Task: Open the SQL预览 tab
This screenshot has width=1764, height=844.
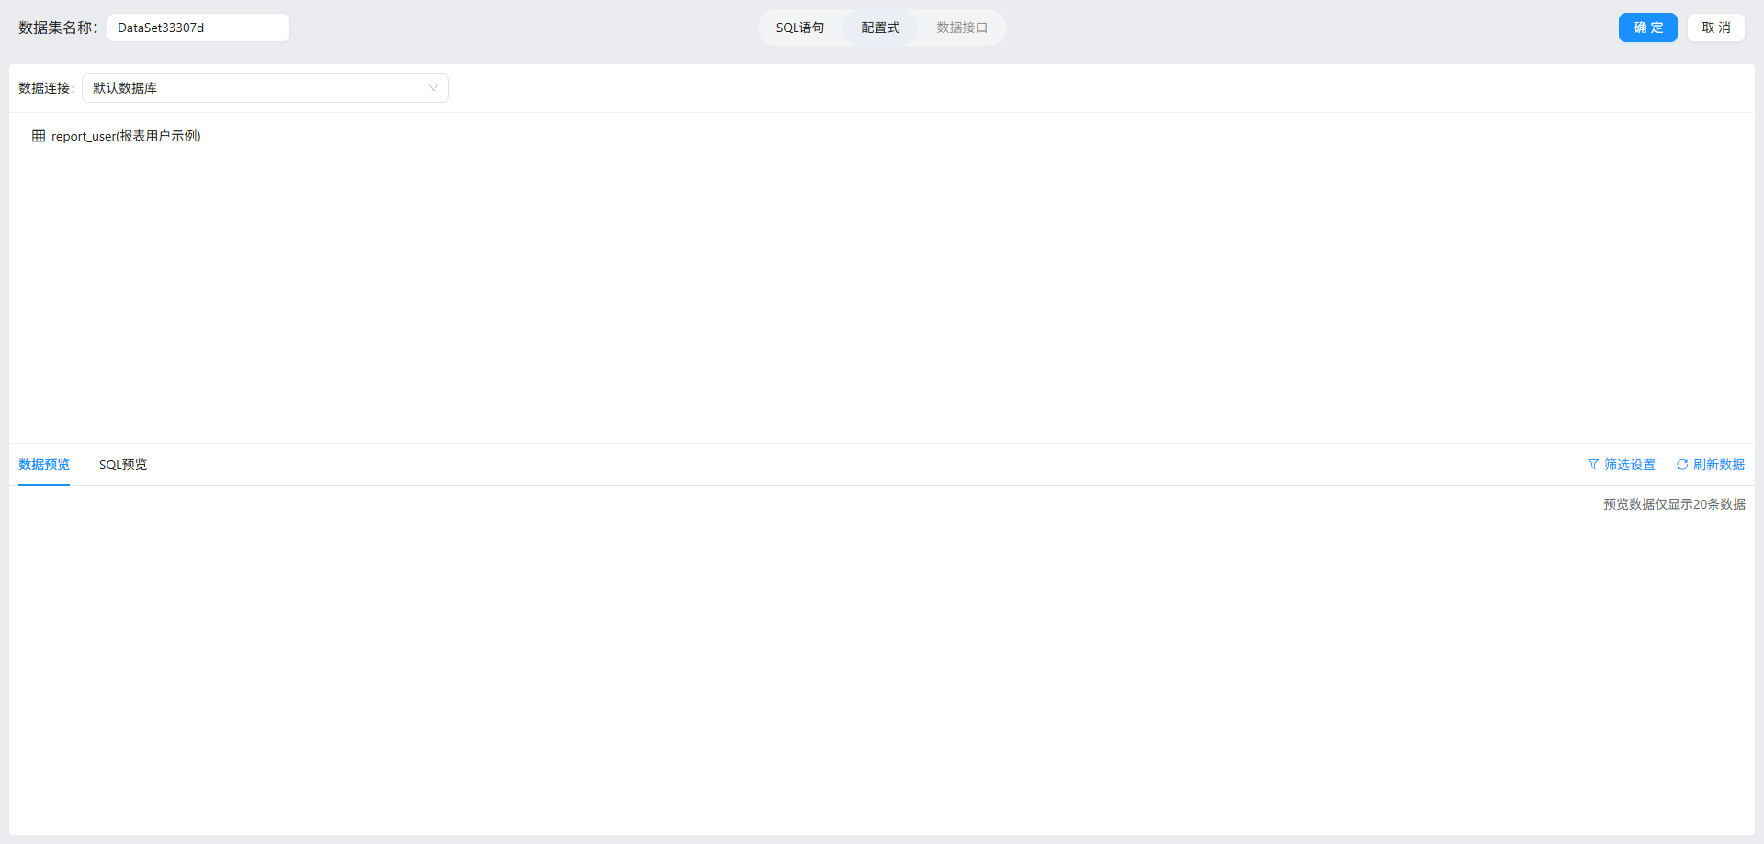Action: (123, 465)
